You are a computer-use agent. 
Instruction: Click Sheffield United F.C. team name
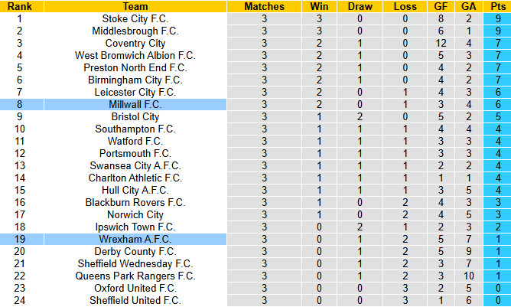[x=135, y=300]
